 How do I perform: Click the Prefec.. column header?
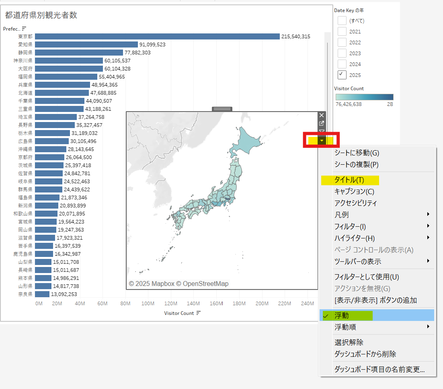(x=12, y=29)
